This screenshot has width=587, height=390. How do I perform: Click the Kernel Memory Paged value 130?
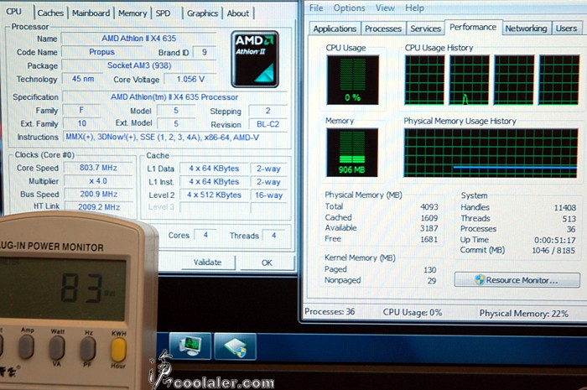(429, 270)
